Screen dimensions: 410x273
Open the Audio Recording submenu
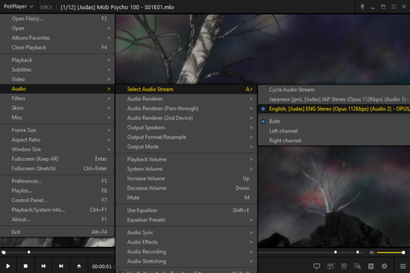point(186,251)
